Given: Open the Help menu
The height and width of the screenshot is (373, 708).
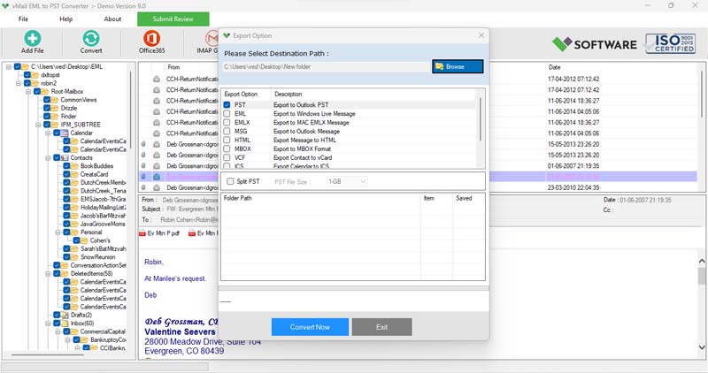Looking at the screenshot, I should point(65,19).
